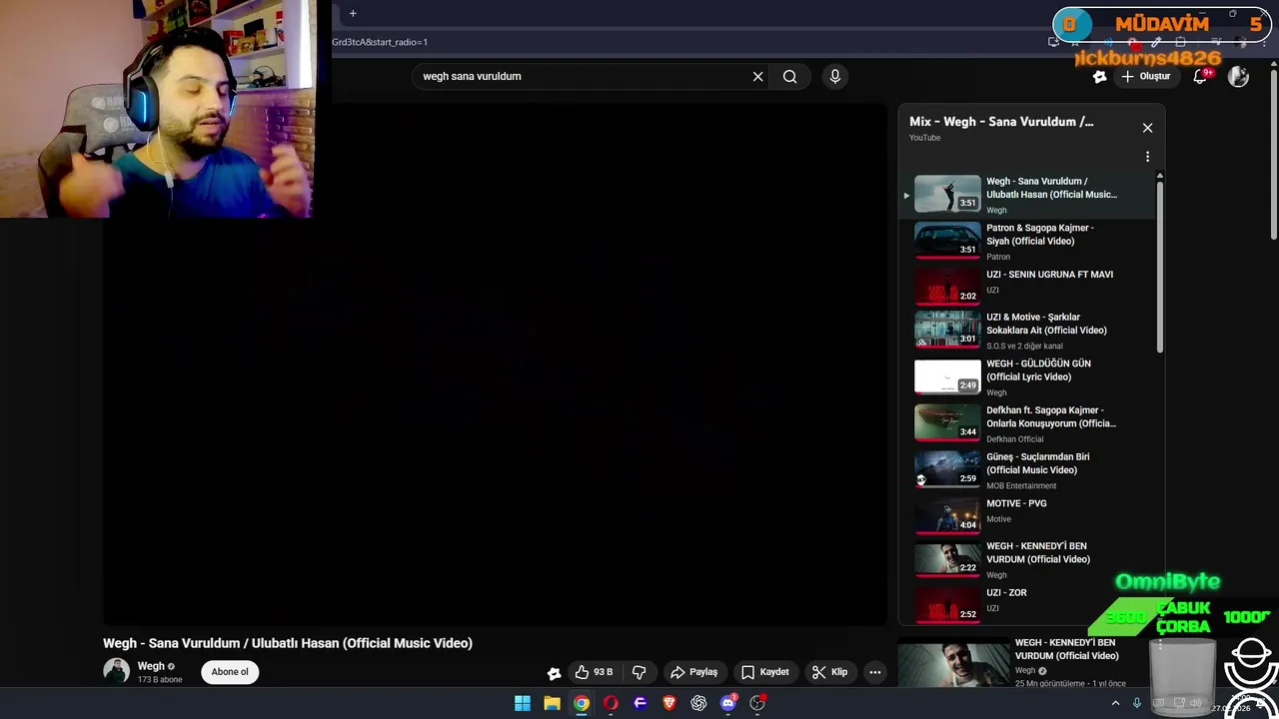Save the video with Kaydet
Image resolution: width=1279 pixels, height=719 pixels.
tap(765, 672)
